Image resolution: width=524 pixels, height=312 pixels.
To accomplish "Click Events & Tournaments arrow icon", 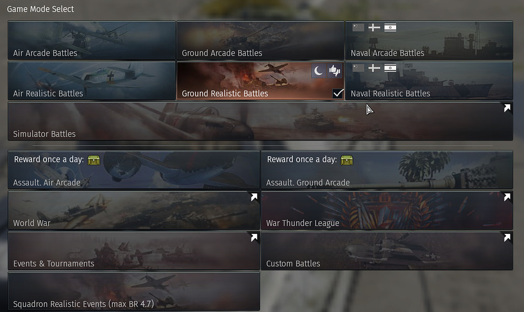I will click(254, 238).
